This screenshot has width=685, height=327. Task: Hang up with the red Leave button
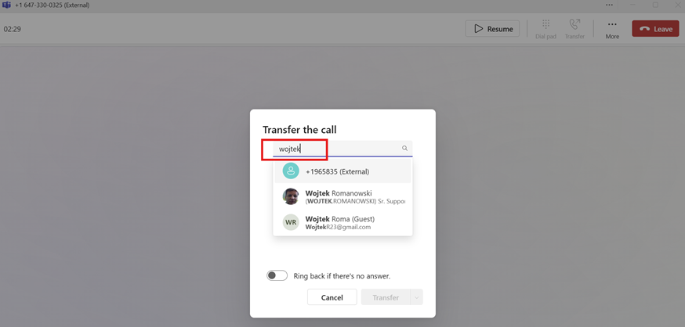tap(655, 29)
